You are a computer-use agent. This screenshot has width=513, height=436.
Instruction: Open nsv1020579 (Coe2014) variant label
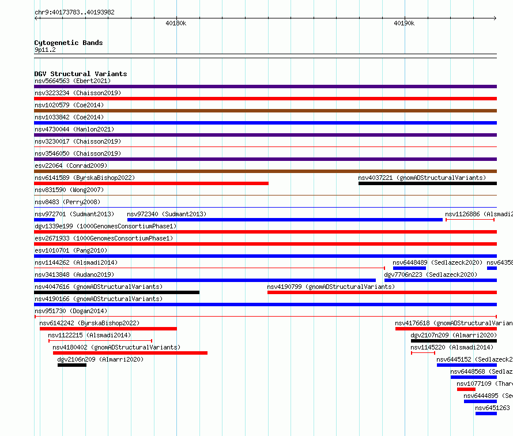pos(69,105)
